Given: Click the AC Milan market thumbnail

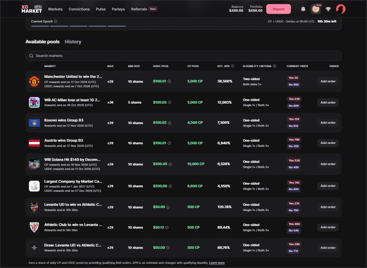Looking at the screenshot, I should 34,102.
